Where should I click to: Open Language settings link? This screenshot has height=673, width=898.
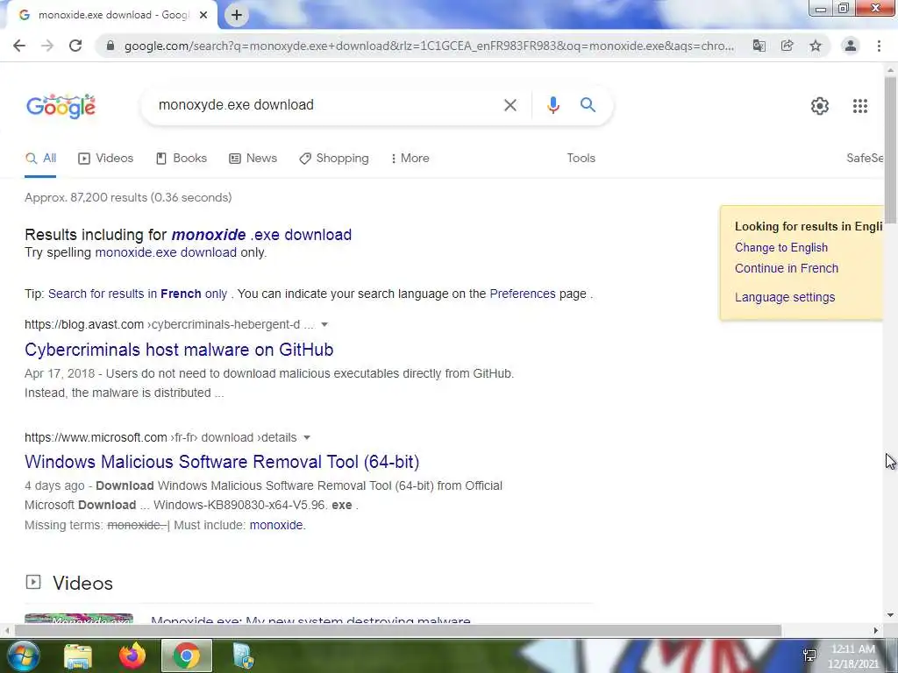pyautogui.click(x=785, y=298)
